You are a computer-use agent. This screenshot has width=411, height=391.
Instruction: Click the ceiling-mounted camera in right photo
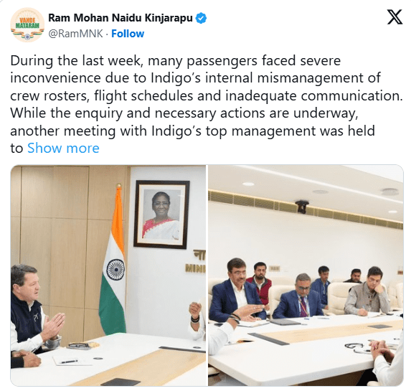pos(302,206)
